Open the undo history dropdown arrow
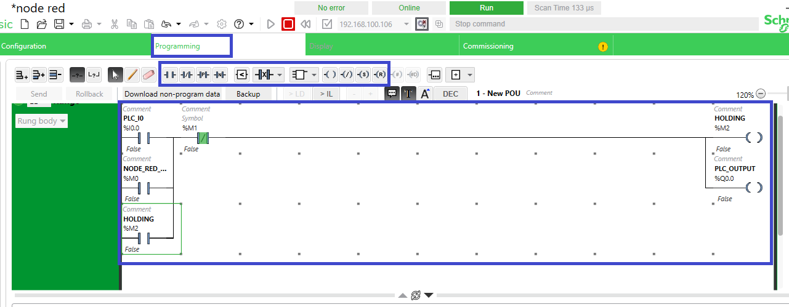The height and width of the screenshot is (307, 789). (179, 24)
